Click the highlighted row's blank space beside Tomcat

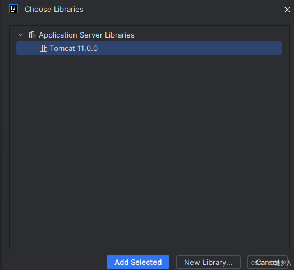click(190, 48)
